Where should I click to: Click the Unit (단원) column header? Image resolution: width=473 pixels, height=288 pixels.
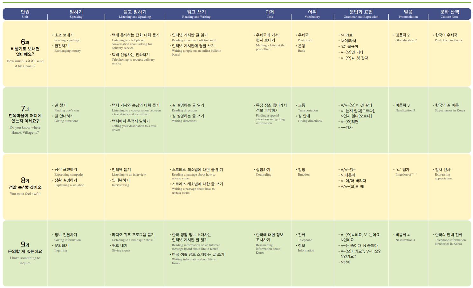pyautogui.click(x=25, y=14)
